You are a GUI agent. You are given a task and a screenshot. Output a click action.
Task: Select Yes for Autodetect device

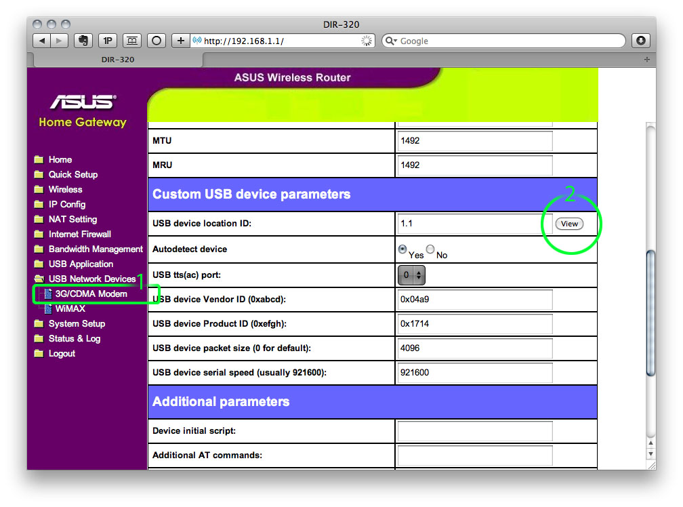(402, 249)
